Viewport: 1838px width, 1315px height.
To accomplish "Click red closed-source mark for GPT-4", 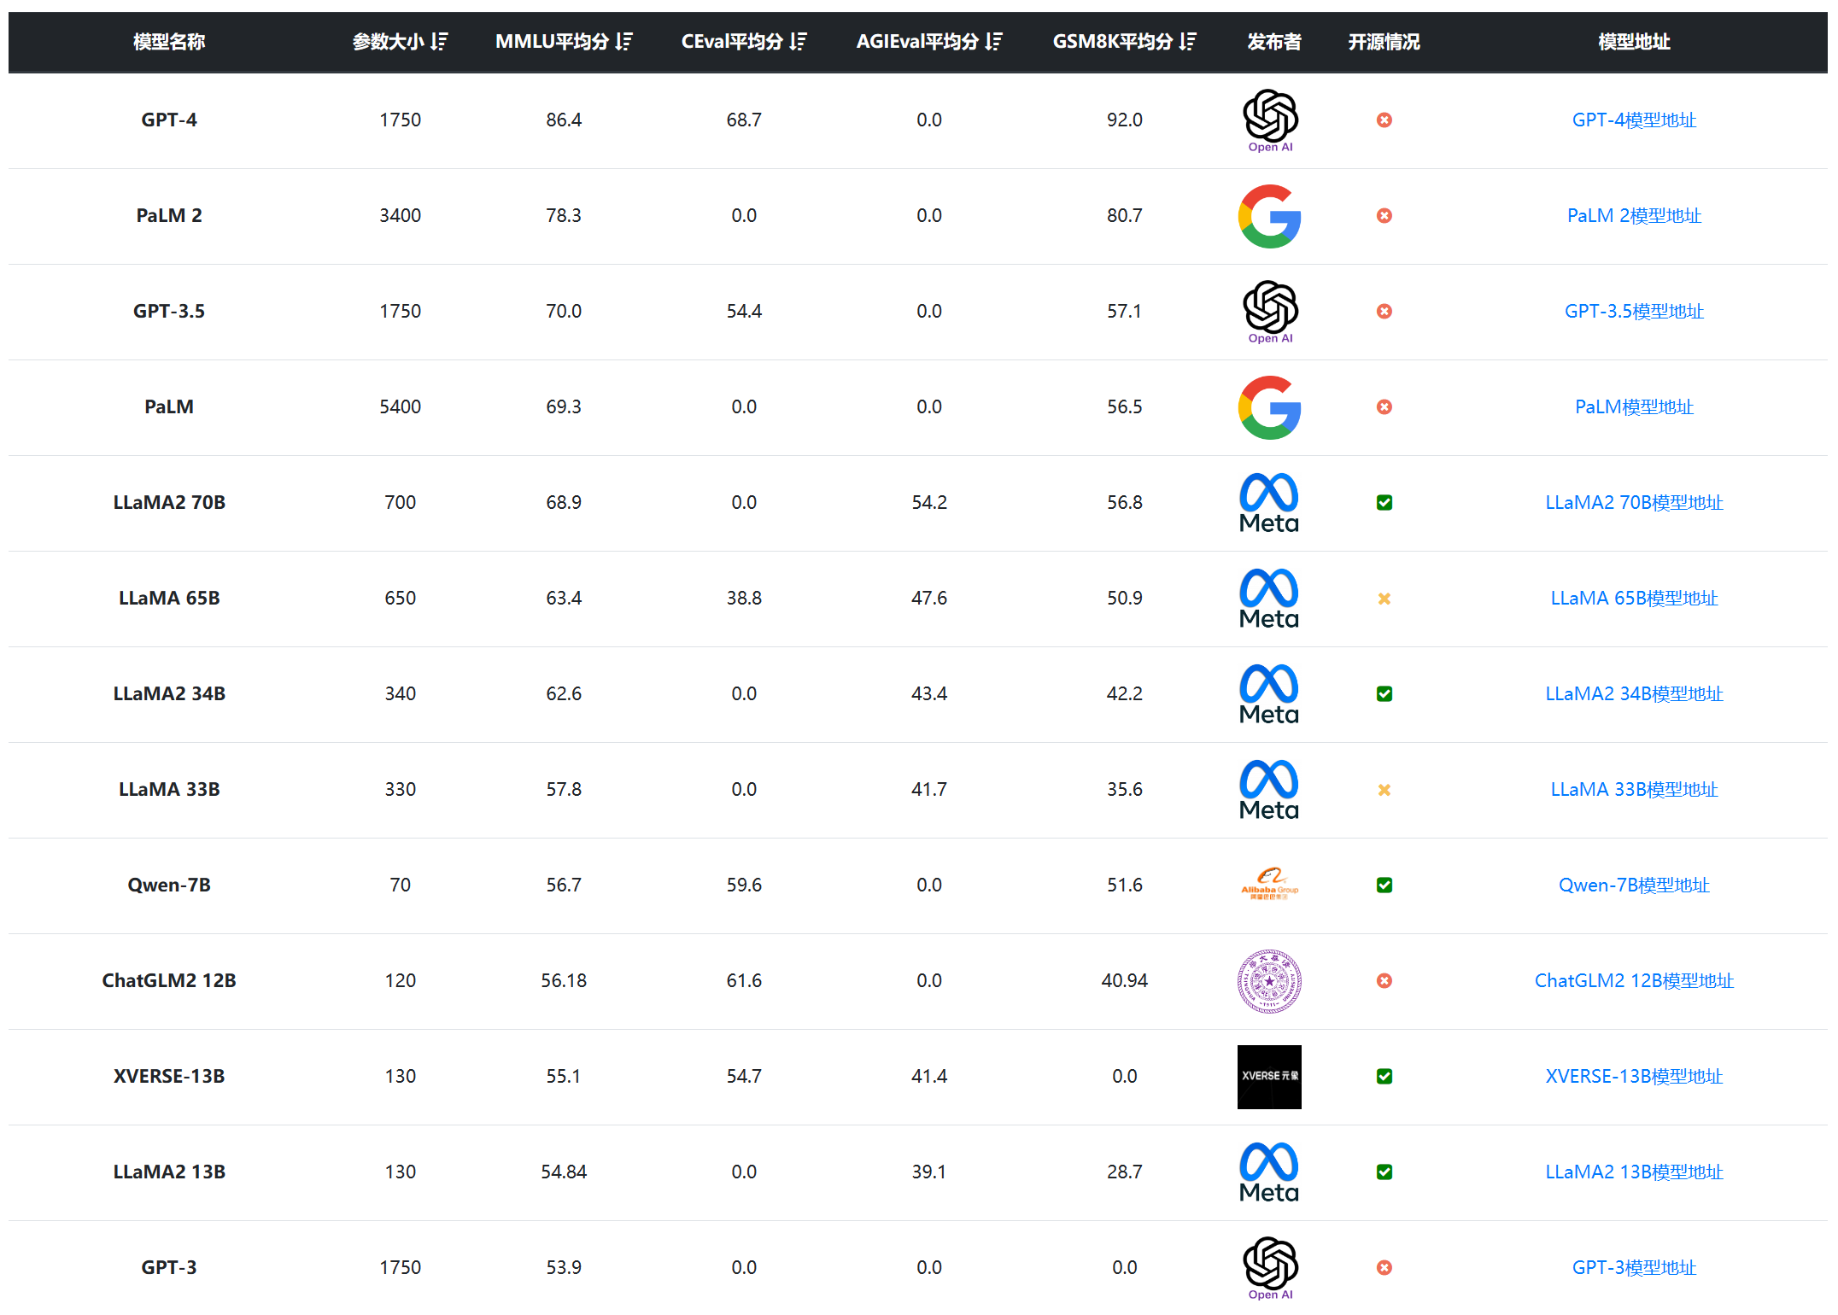I will point(1384,120).
